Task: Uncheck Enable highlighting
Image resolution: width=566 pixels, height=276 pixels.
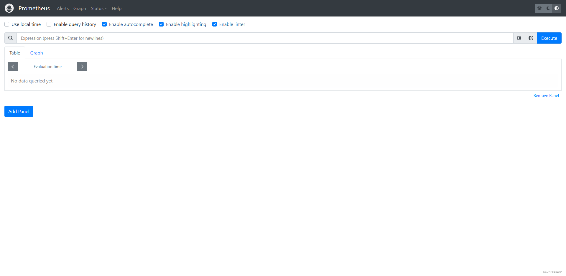Action: coord(161,24)
